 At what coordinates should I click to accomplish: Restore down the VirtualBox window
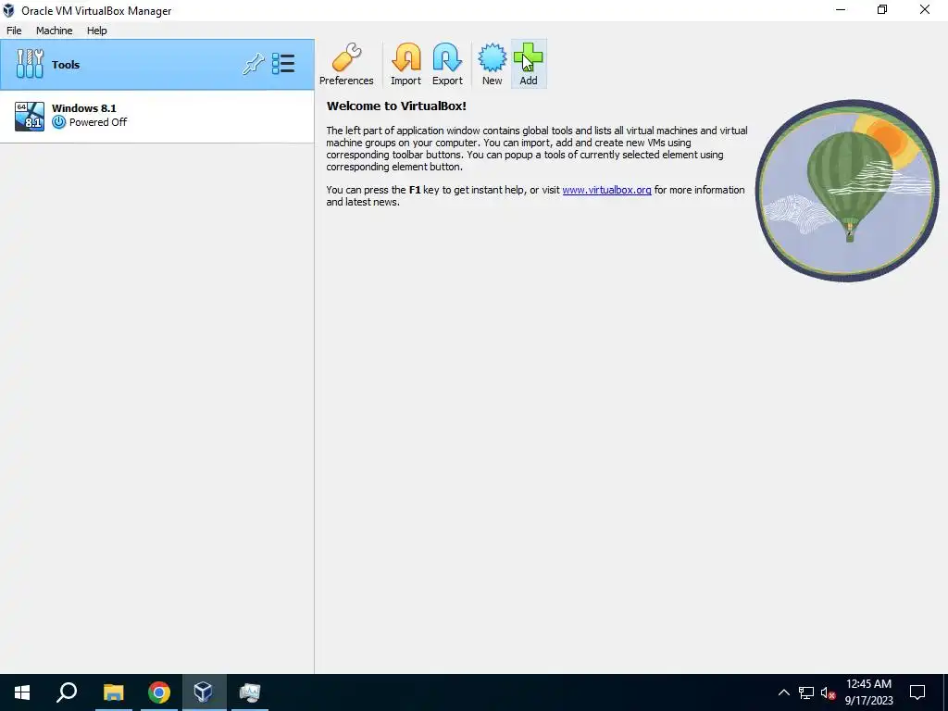(x=882, y=9)
